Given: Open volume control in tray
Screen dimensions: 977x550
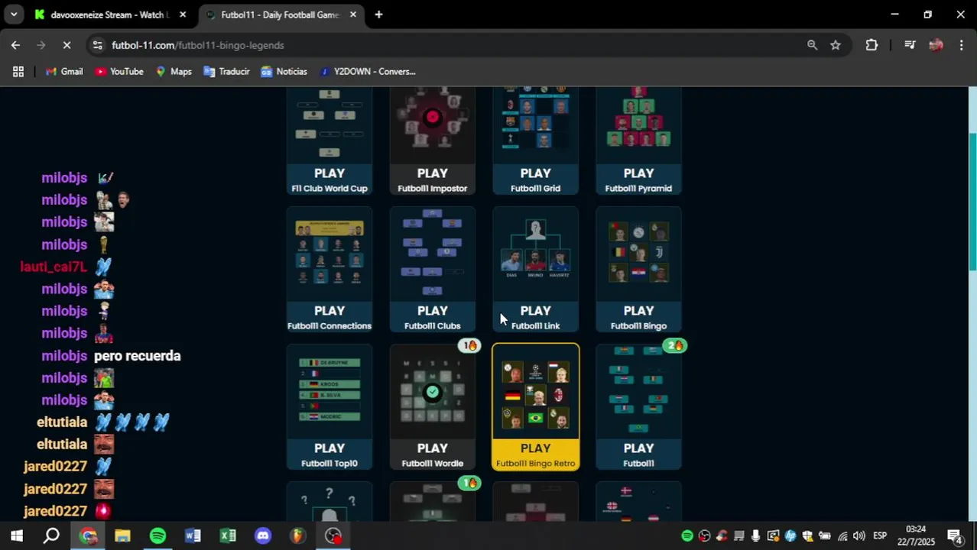Looking at the screenshot, I should pyautogui.click(x=859, y=535).
